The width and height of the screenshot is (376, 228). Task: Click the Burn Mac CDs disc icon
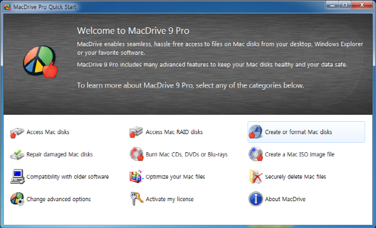tap(136, 154)
